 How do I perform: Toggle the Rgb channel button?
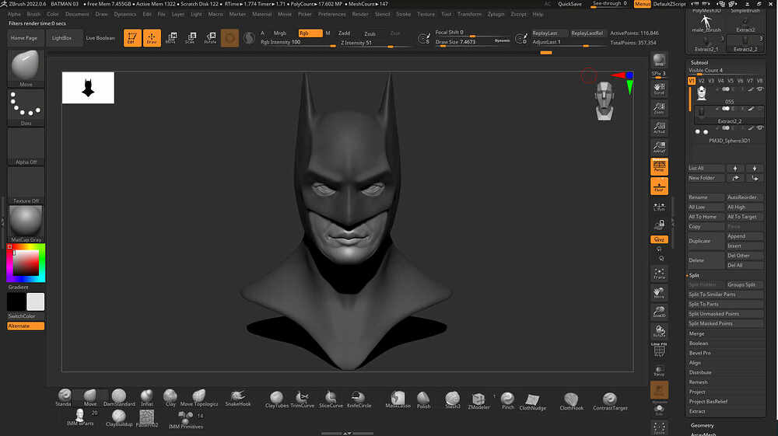[310, 33]
